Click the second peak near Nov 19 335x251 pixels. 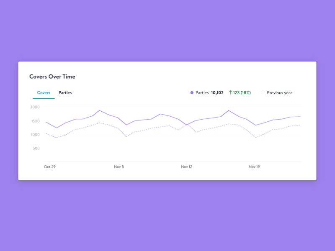(229, 110)
